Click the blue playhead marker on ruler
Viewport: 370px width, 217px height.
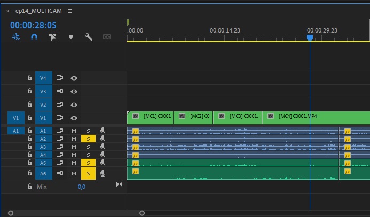click(x=310, y=37)
